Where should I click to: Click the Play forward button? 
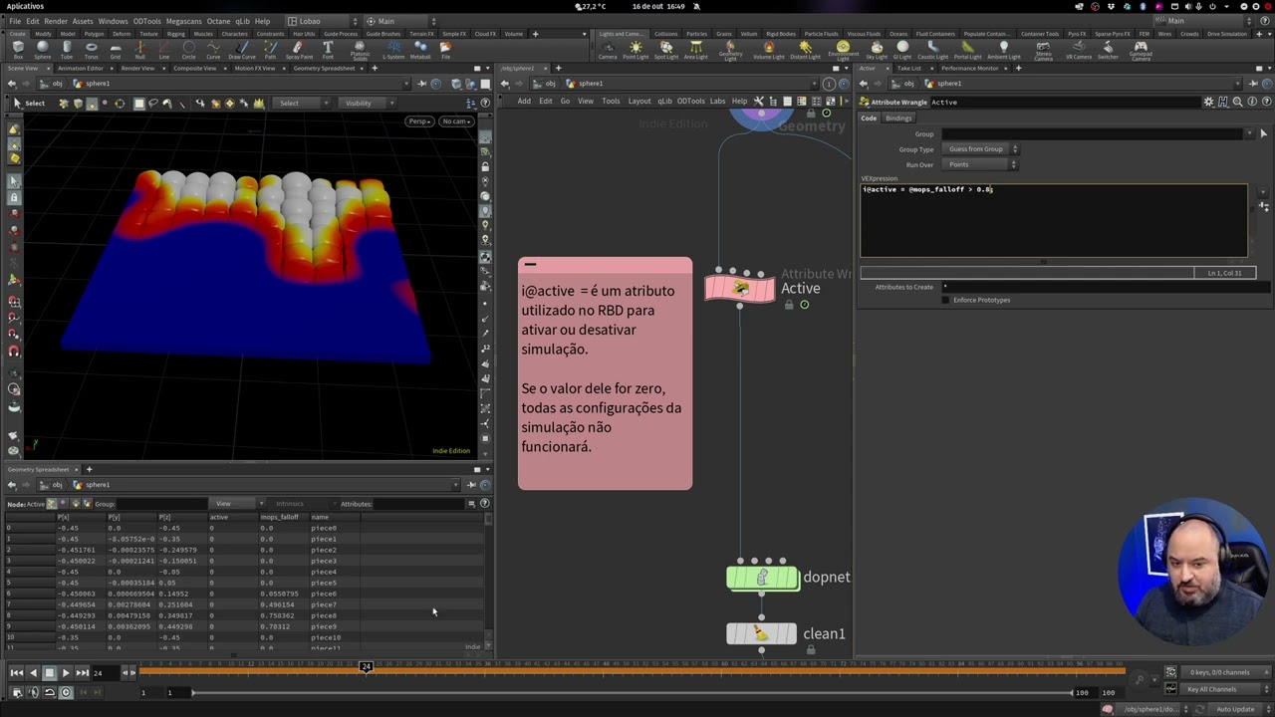[x=66, y=673]
